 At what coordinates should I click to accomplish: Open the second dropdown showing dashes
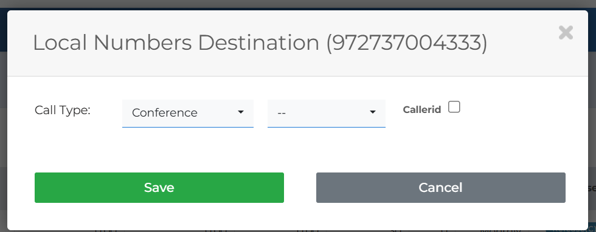[327, 113]
